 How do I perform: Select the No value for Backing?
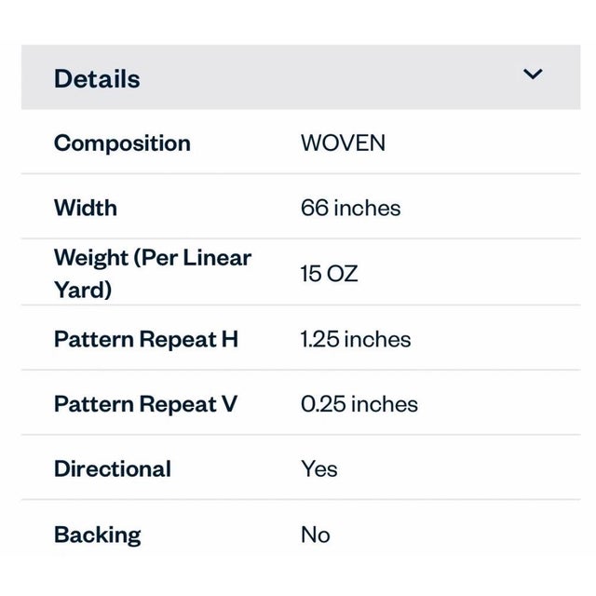[x=315, y=535]
